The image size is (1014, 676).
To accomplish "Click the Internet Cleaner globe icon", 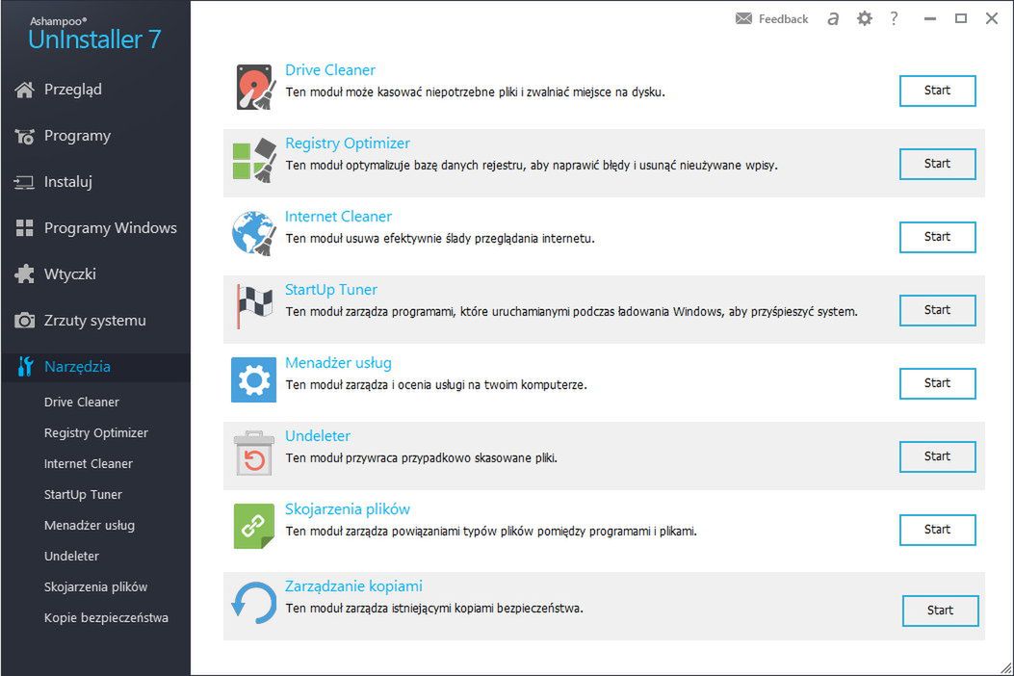I will coord(254,233).
